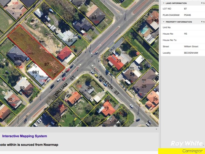Click the House No value 115
205x154 pixels.
[185, 34]
